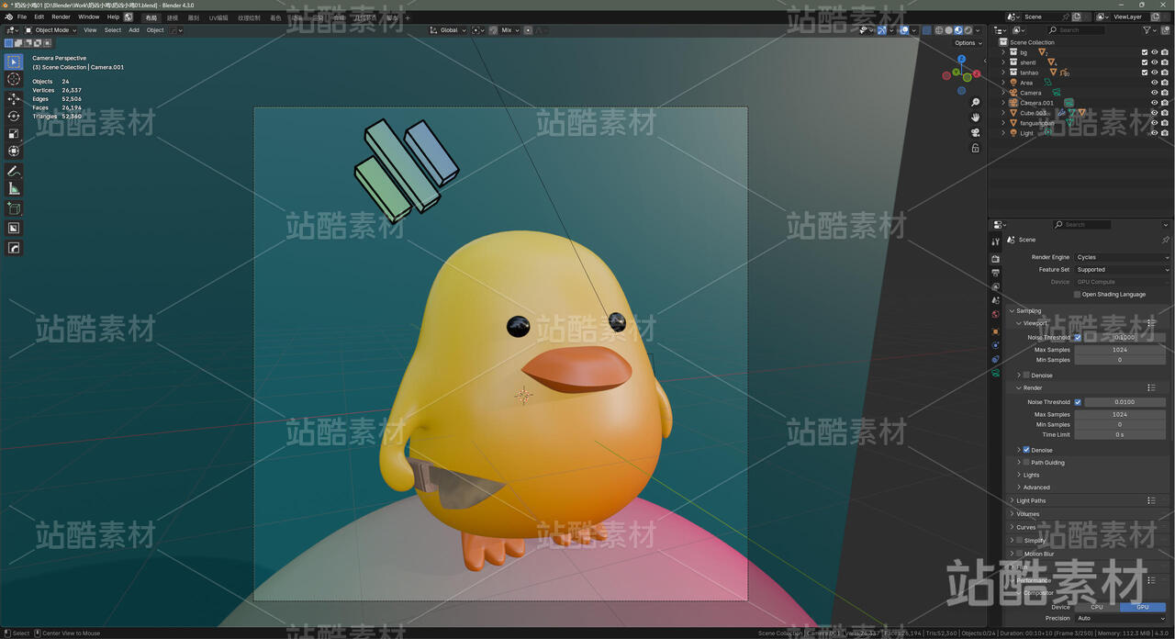Disable rendering for Area light
1175x639 pixels.
coord(1165,83)
